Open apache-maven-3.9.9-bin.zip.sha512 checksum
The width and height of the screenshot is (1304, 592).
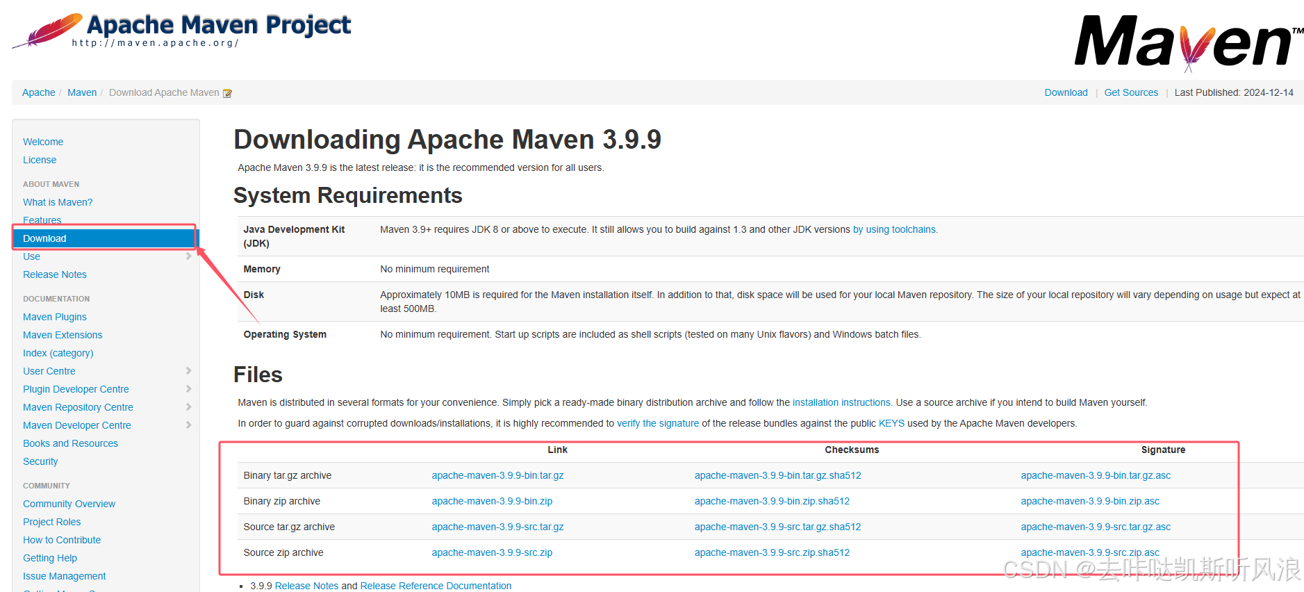coord(772,501)
